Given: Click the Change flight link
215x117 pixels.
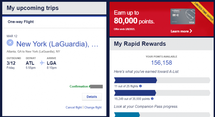Looking at the screenshot, I should click(93, 108).
